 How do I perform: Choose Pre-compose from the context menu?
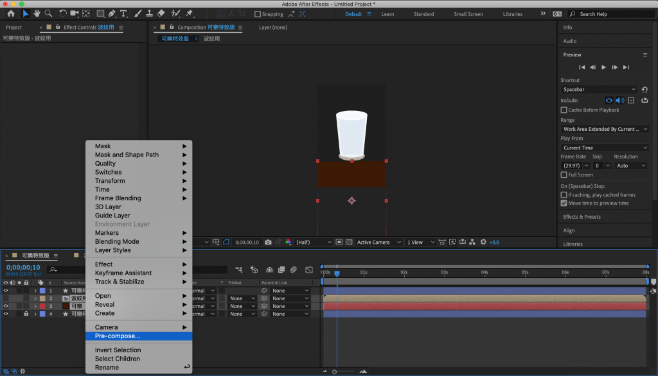click(118, 336)
